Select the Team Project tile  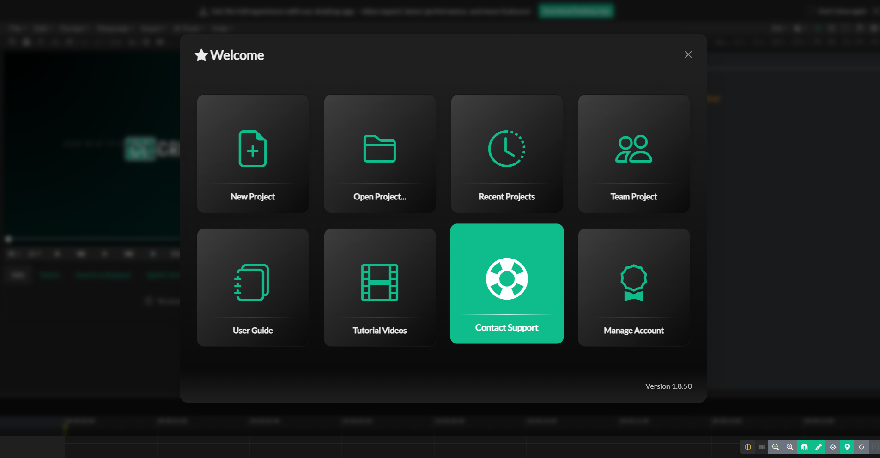pos(634,154)
